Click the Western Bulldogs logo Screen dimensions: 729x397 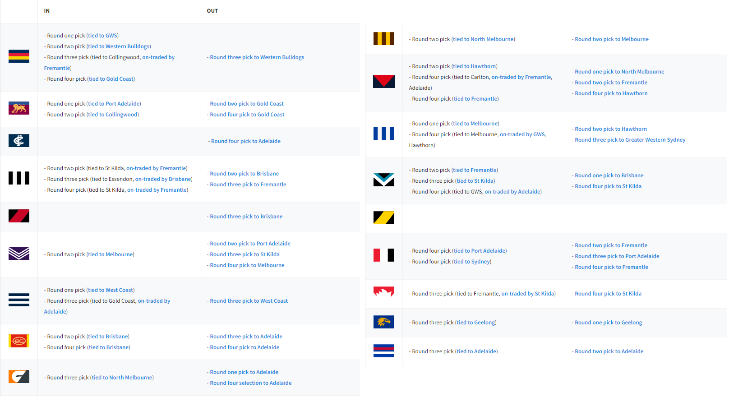coord(384,351)
